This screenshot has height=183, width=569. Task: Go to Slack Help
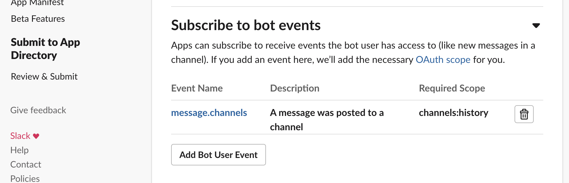point(19,150)
